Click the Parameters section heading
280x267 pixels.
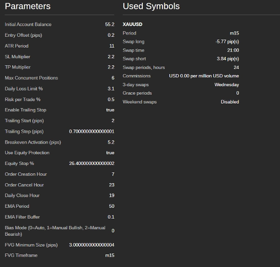click(x=28, y=7)
